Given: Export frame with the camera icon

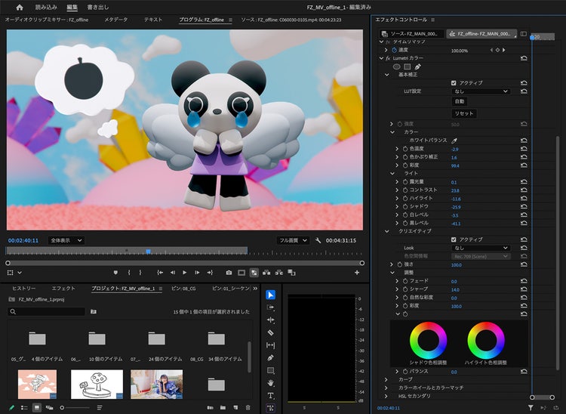Looking at the screenshot, I should pos(229,273).
